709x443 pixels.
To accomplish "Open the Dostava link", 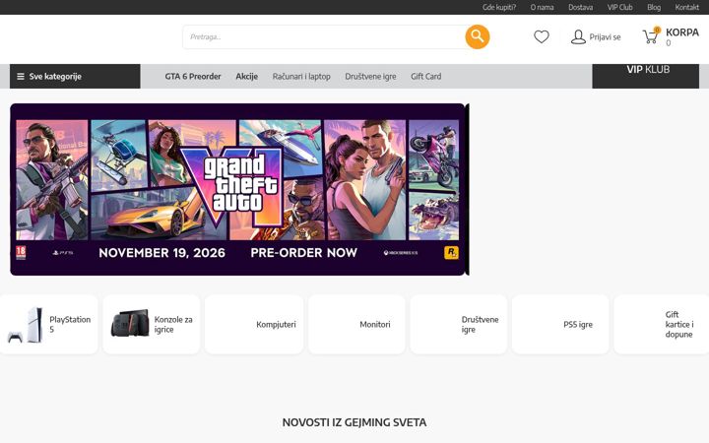I will [x=580, y=7].
